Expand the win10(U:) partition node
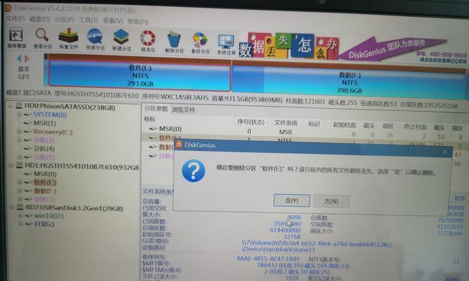The image size is (469, 281). pyautogui.click(x=20, y=216)
